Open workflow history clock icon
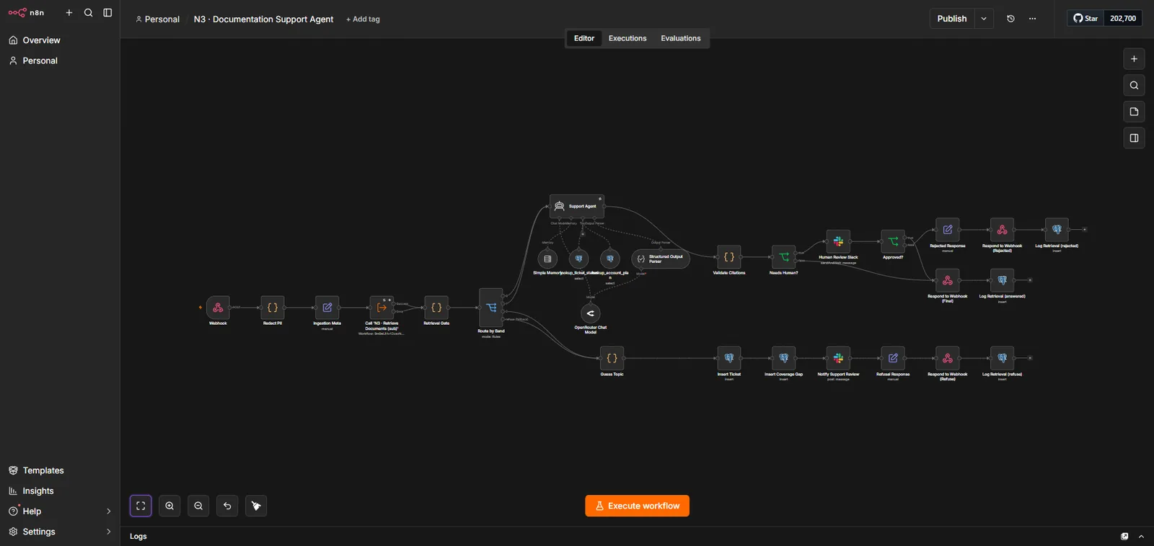 click(x=1010, y=19)
